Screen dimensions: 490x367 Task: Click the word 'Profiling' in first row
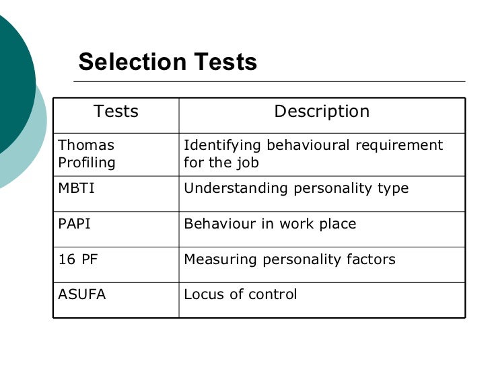tap(87, 163)
